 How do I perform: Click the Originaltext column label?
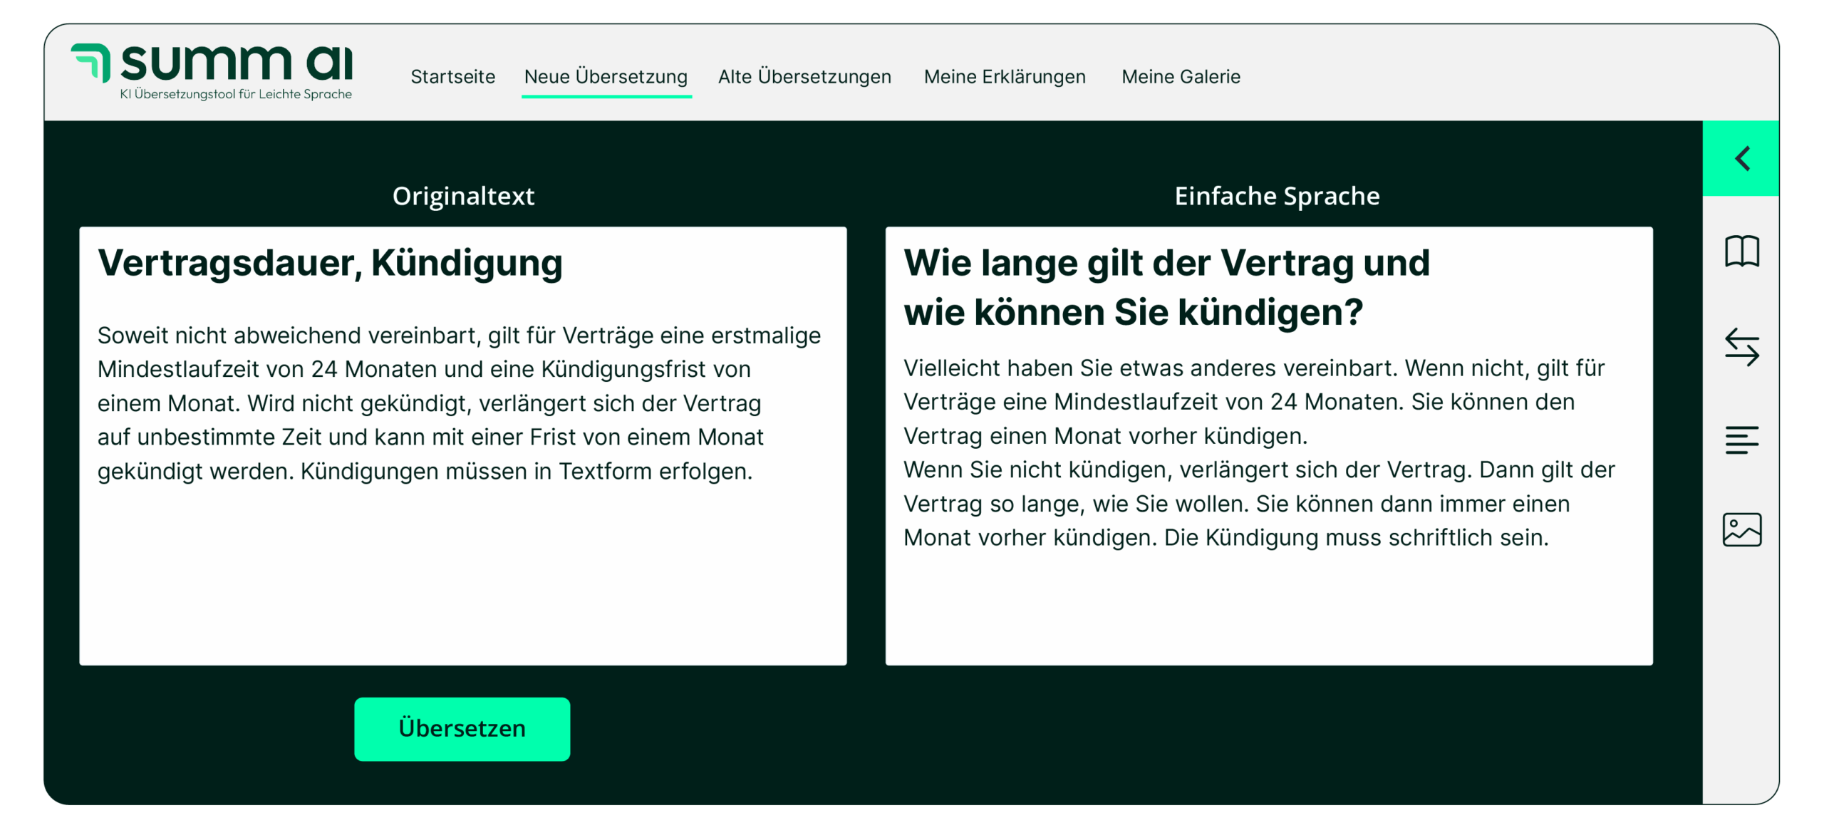coord(463,196)
